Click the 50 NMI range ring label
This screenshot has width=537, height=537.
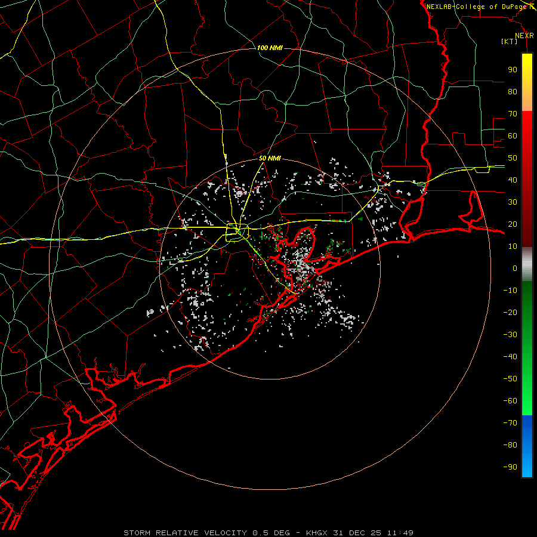pyautogui.click(x=270, y=158)
